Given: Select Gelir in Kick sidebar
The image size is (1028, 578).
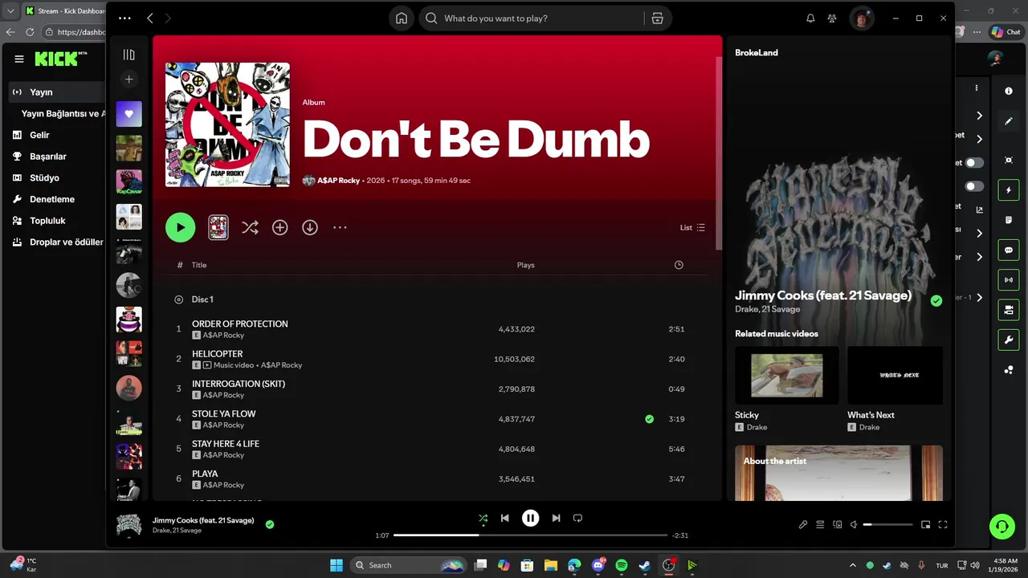Looking at the screenshot, I should [39, 135].
